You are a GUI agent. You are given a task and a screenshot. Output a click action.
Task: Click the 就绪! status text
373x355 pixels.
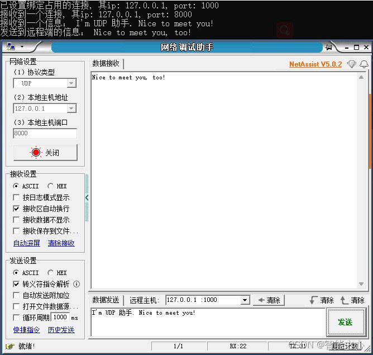tap(27, 346)
